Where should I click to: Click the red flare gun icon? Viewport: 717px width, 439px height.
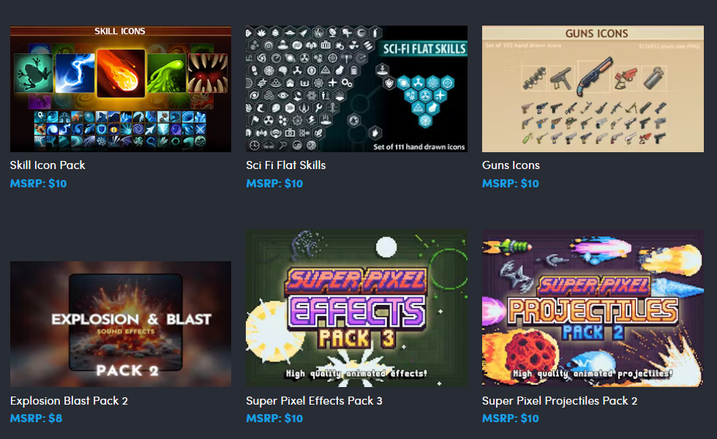pyautogui.click(x=625, y=78)
